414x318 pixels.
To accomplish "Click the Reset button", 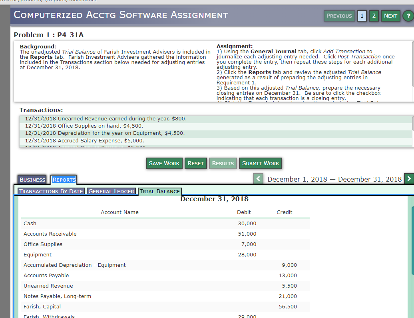I will 195,163.
